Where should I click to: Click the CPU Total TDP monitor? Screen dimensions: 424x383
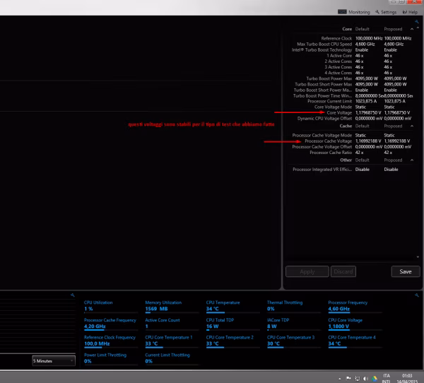[x=233, y=324]
